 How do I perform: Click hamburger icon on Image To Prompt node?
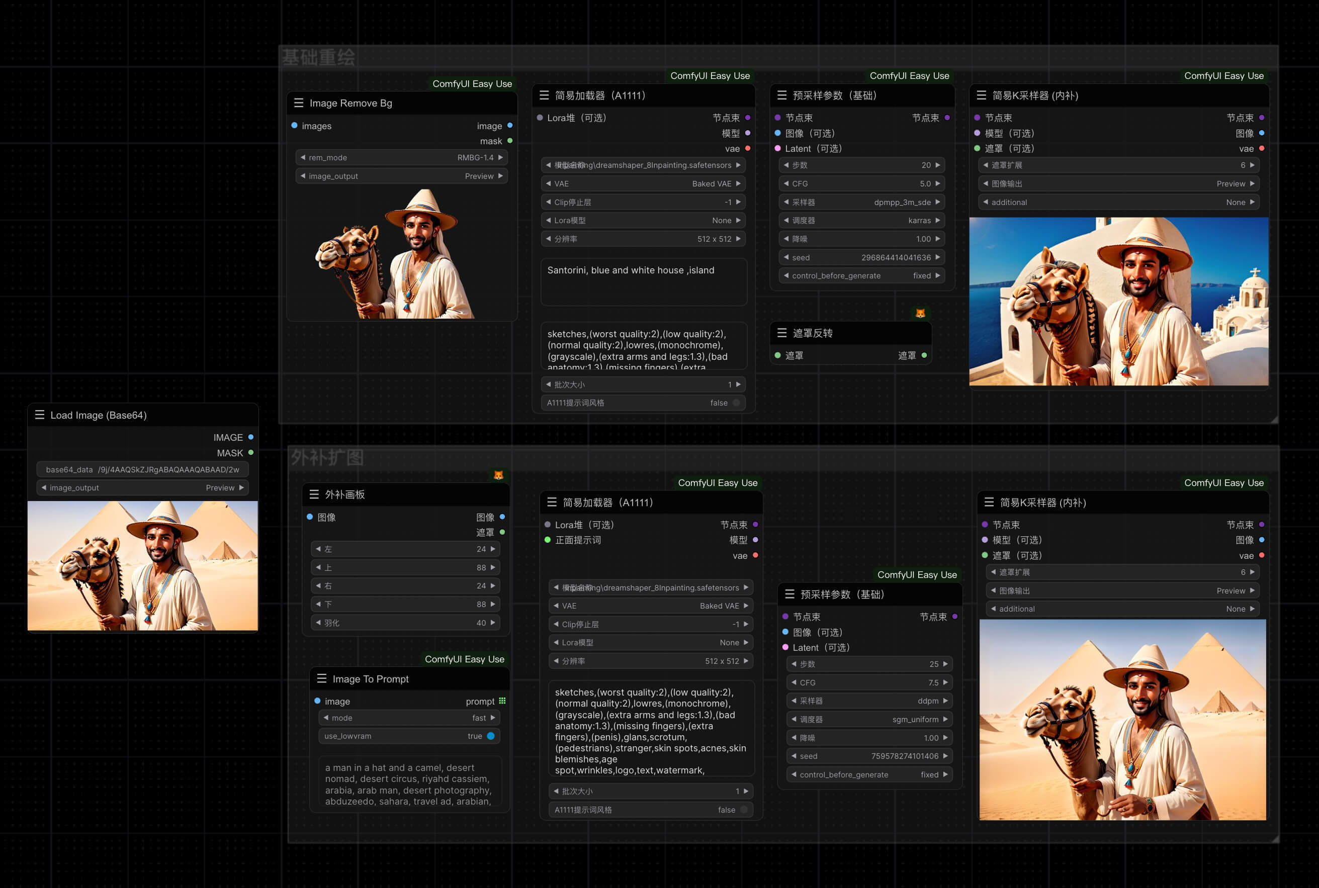pyautogui.click(x=322, y=678)
